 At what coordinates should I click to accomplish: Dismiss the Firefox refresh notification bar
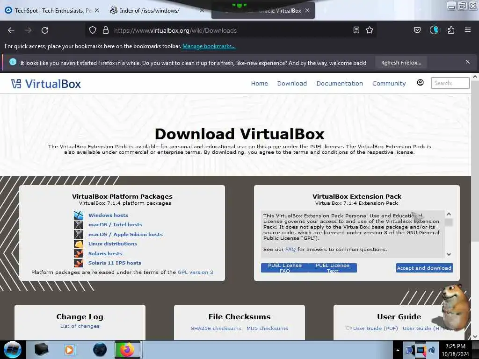tap(468, 62)
